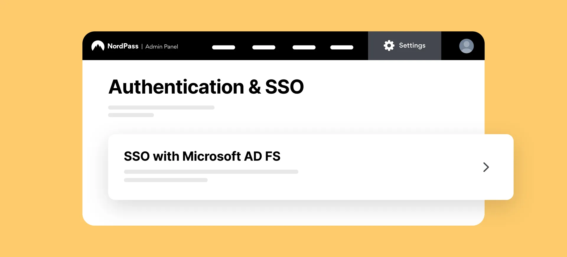The image size is (567, 257).
Task: Select the second placeholder navigation item
Action: tap(264, 47)
